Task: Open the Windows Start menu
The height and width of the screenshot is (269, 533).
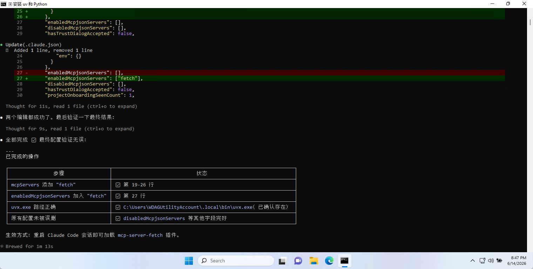Action: (189, 261)
